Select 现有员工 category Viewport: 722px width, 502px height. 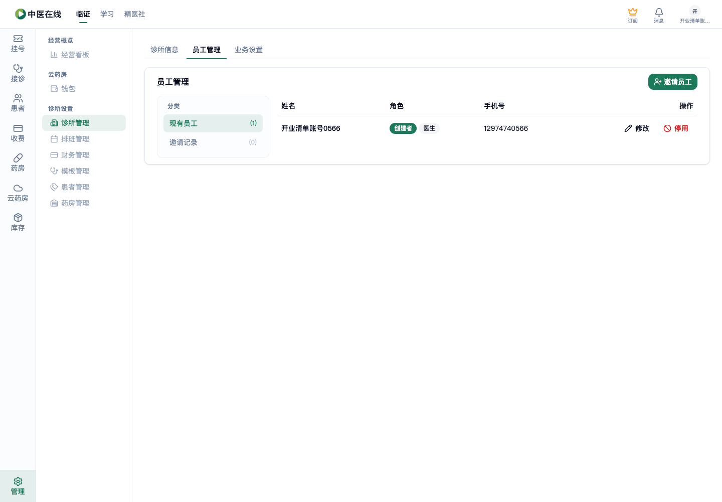coord(213,123)
